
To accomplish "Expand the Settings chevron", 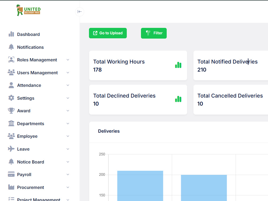I will [x=68, y=98].
